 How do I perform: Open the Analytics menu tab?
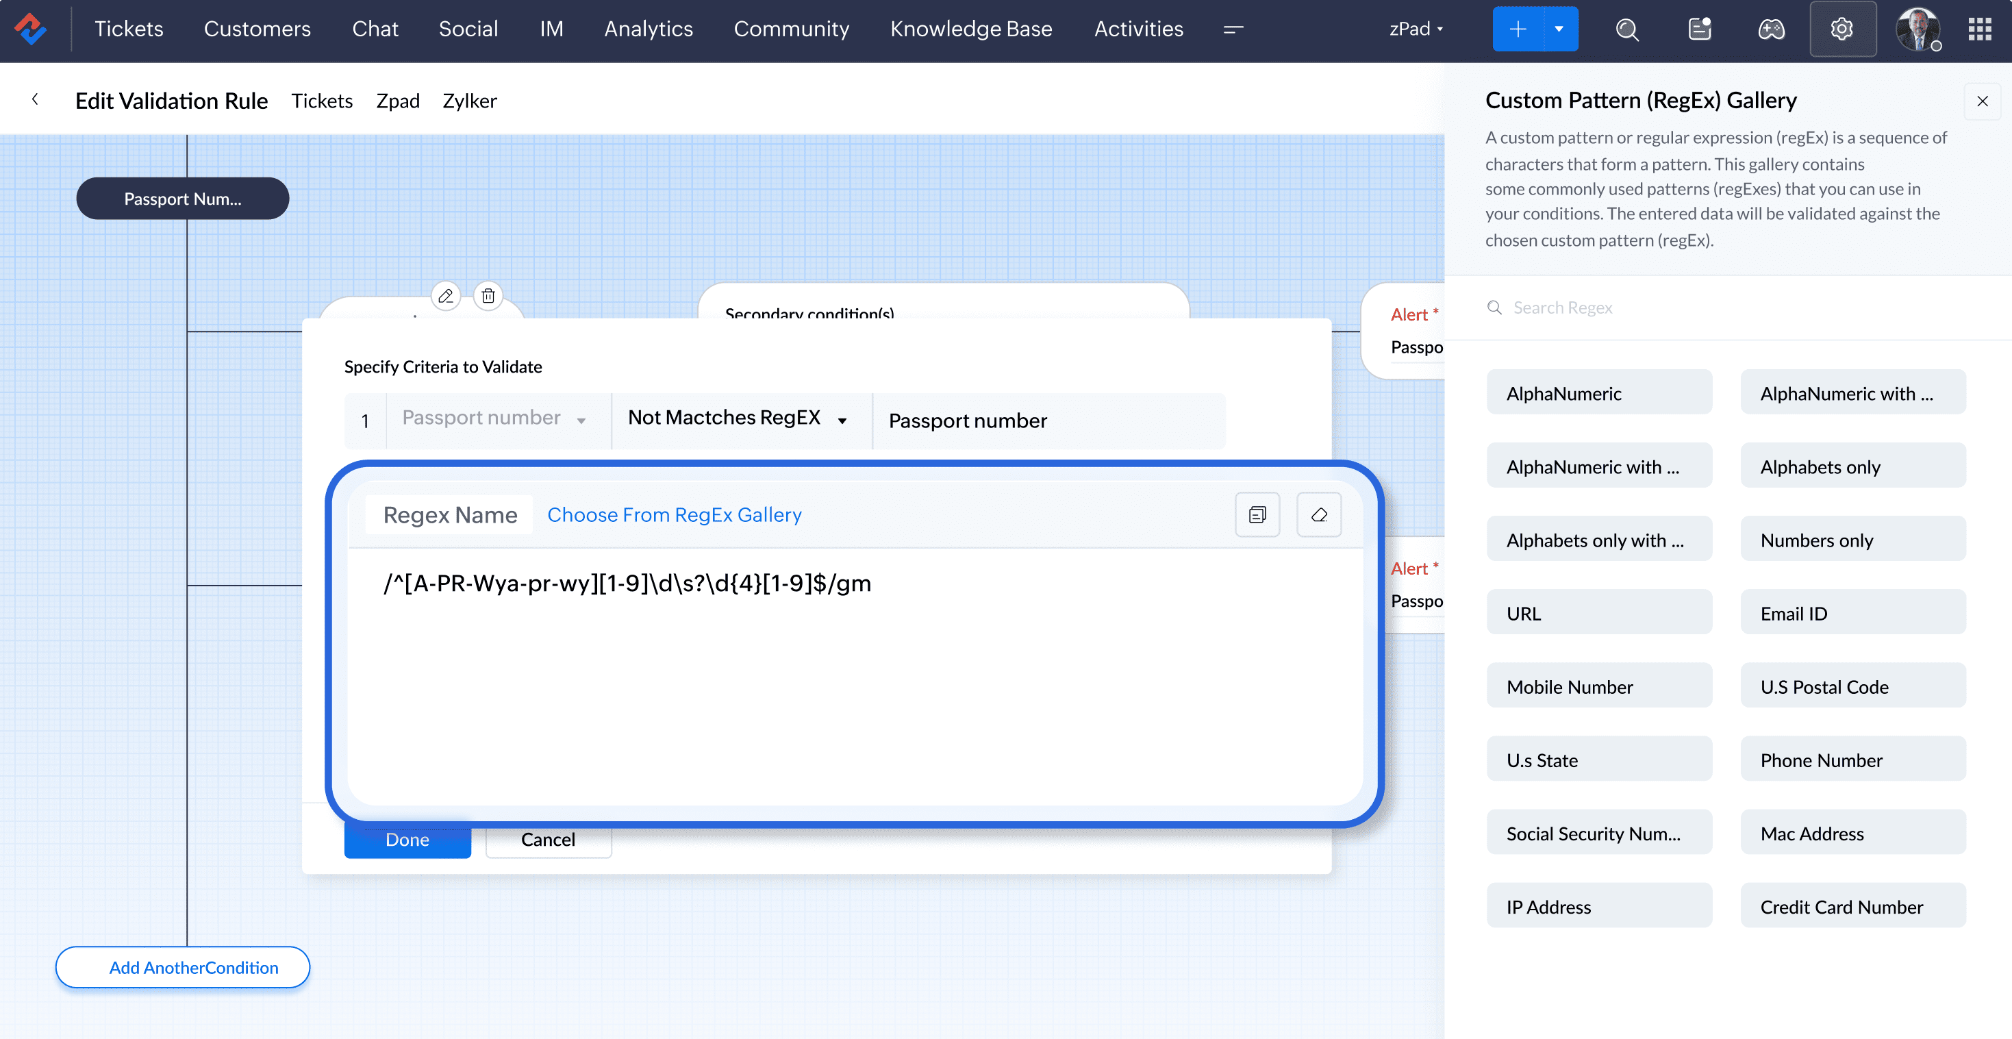tap(649, 29)
